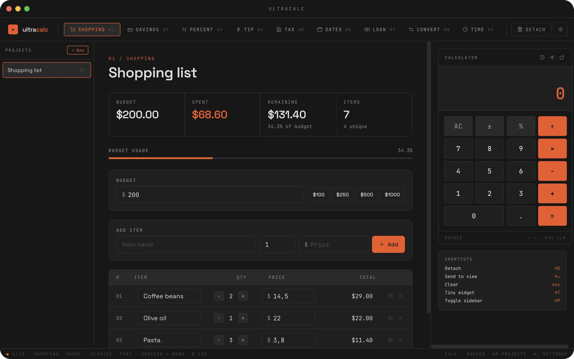Remove the Olive oil row
The image size is (574, 359).
coord(400,318)
